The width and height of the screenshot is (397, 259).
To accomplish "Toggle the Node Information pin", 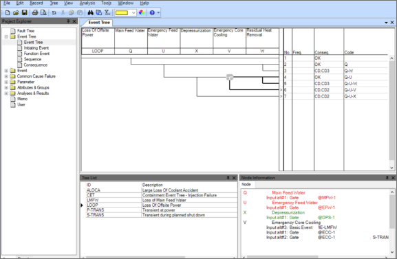I will click(x=387, y=178).
